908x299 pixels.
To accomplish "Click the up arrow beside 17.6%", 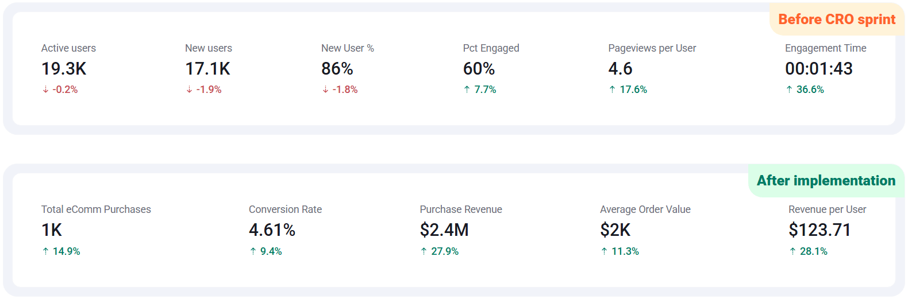I will pyautogui.click(x=612, y=90).
